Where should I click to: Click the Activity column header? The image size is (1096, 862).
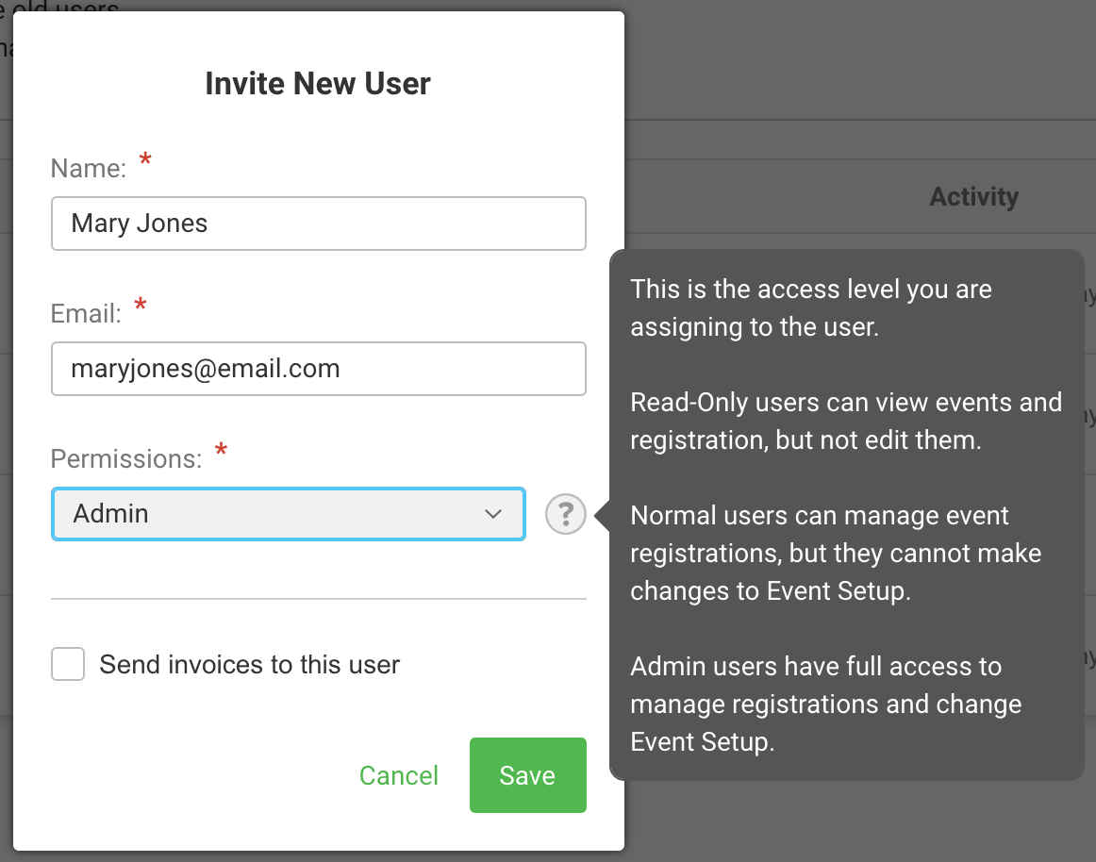(973, 196)
